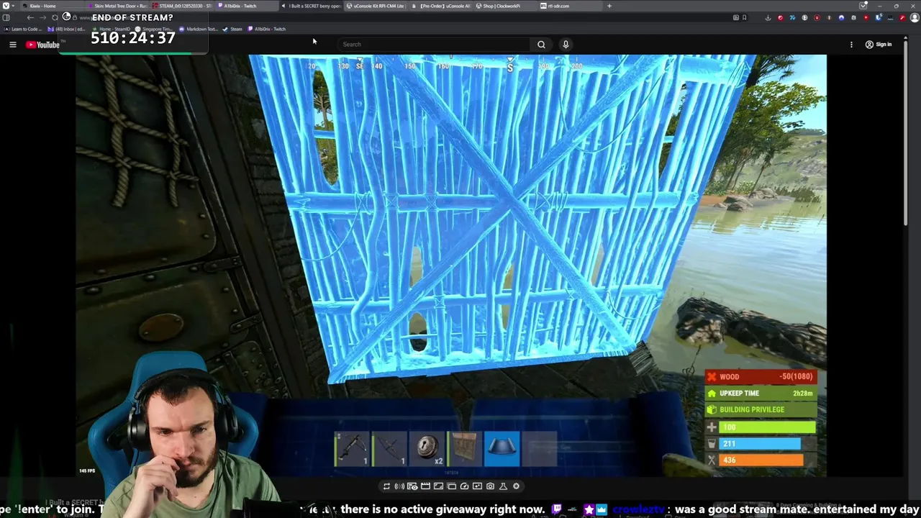Open the Steam bookmark
921x518 pixels.
coord(232,29)
